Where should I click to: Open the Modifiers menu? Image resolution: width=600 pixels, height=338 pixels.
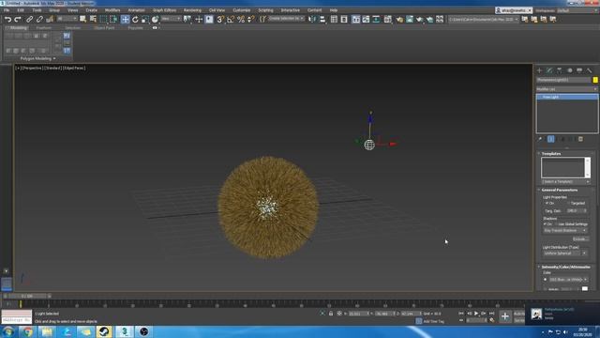[x=112, y=10]
